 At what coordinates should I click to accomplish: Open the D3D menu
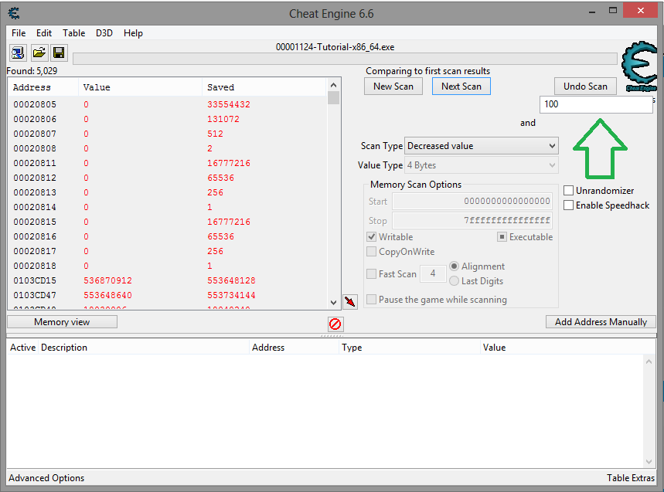click(104, 33)
